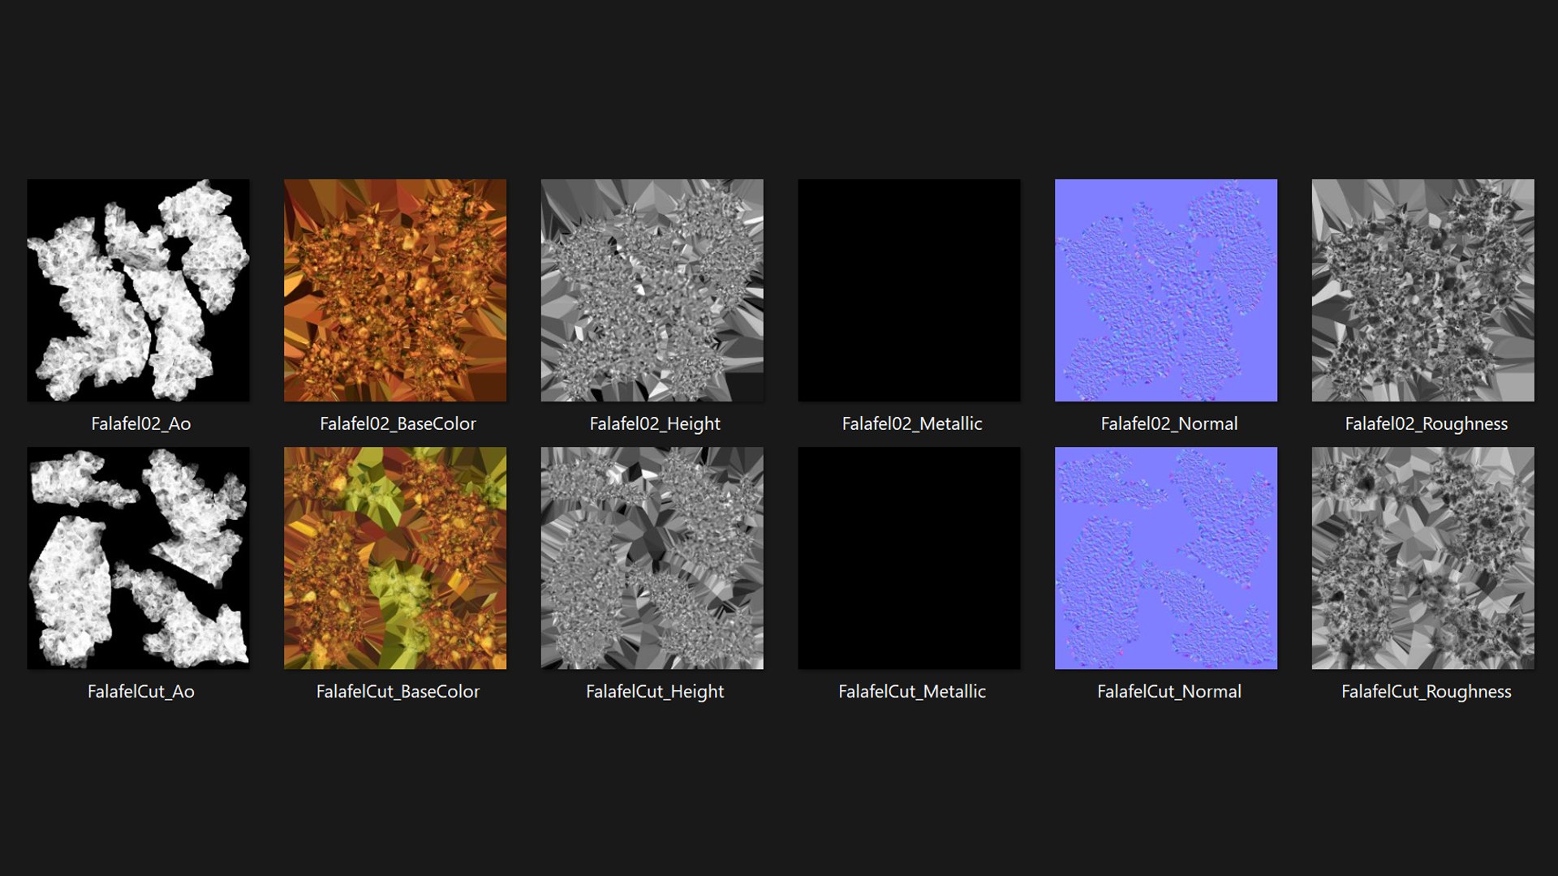Image resolution: width=1558 pixels, height=876 pixels.
Task: Click the Falafel02_Ao file name label
Action: tap(140, 423)
